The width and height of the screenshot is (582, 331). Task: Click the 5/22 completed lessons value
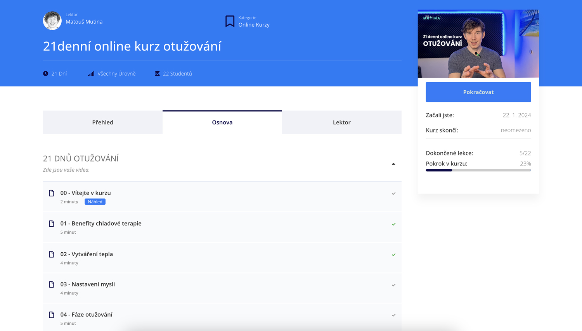point(525,153)
